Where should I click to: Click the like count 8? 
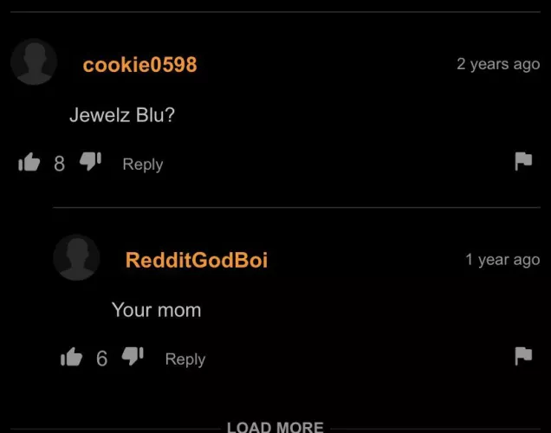click(60, 164)
